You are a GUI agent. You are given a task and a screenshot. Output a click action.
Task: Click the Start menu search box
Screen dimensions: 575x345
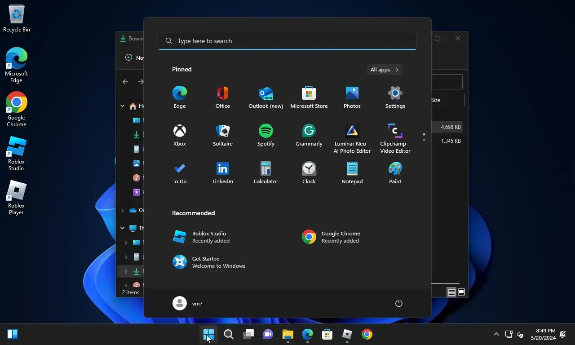point(287,41)
